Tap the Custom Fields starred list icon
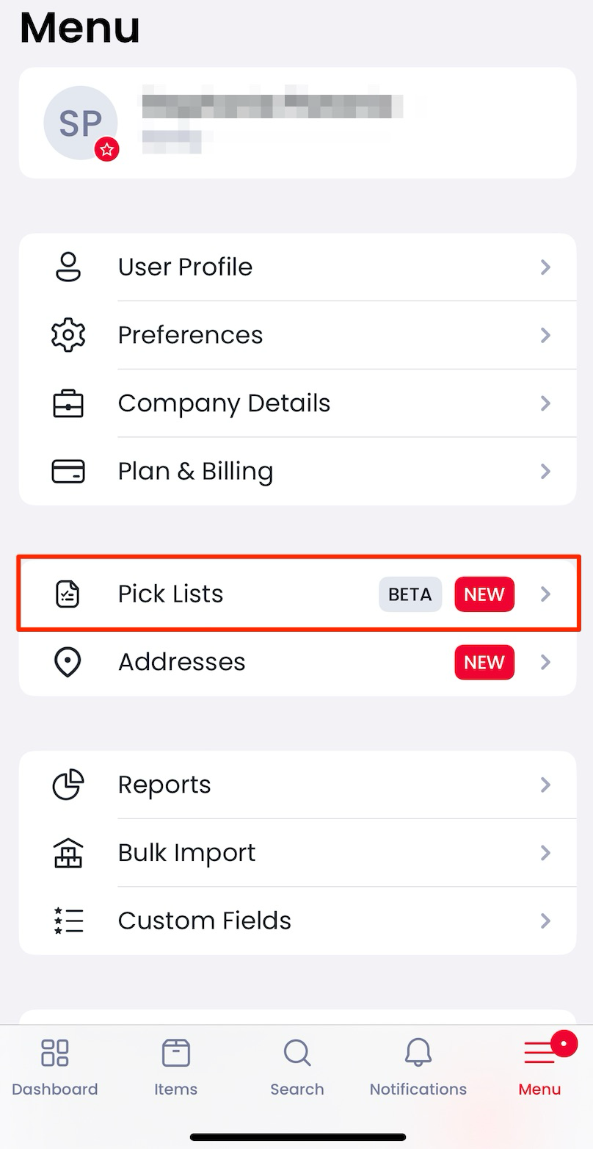This screenshot has height=1149, width=593. click(x=68, y=921)
